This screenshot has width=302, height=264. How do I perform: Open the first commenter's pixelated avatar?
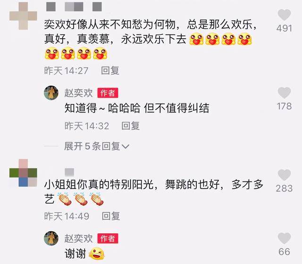click(x=23, y=16)
